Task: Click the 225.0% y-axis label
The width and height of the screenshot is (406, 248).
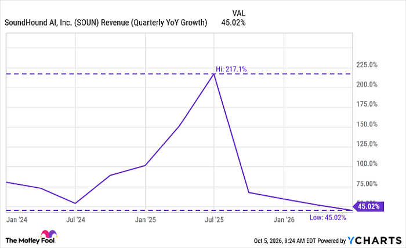Action: pos(367,65)
